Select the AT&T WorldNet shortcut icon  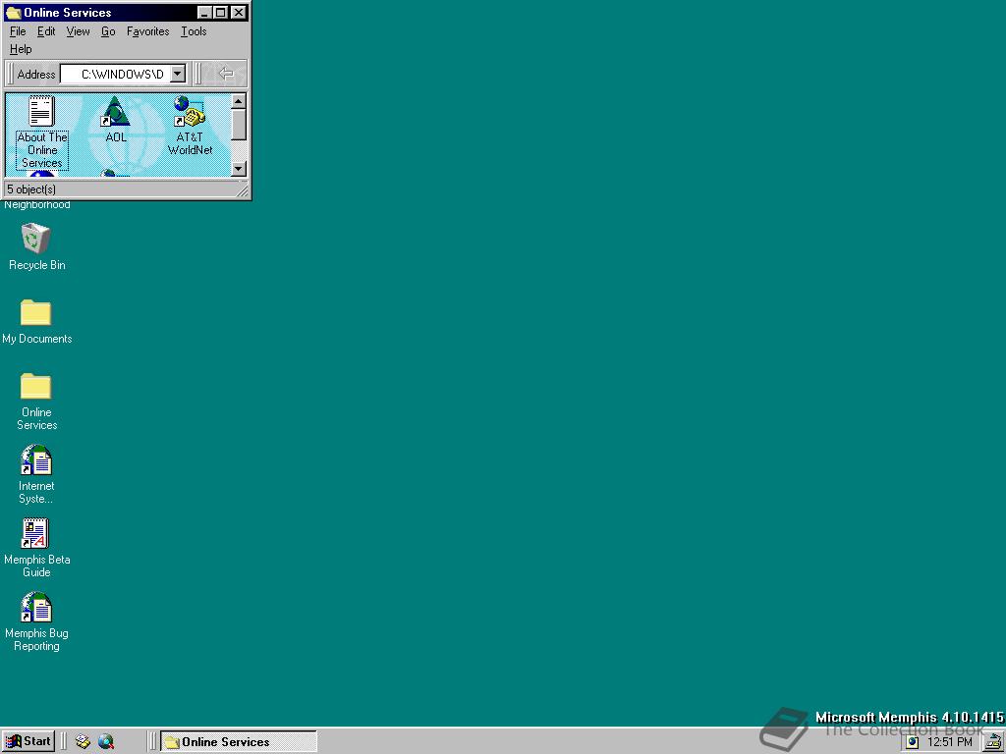[x=190, y=111]
